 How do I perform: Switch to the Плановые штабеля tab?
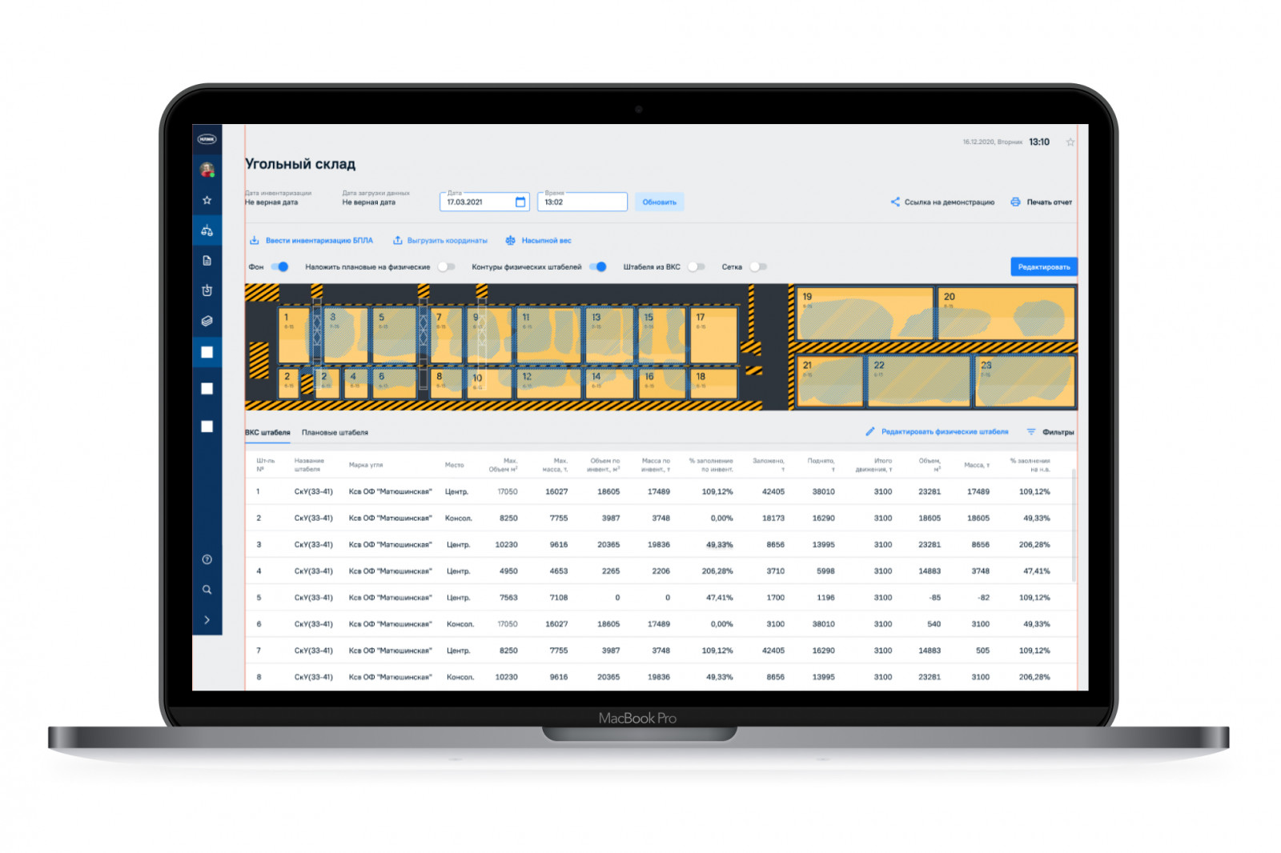pyautogui.click(x=335, y=432)
